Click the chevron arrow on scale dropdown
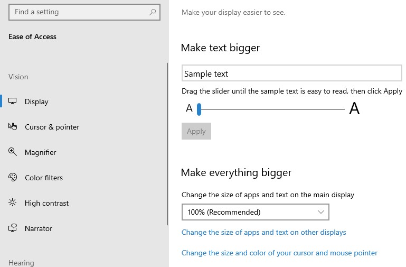Viewport: 406px width, 267px height. tap(321, 212)
